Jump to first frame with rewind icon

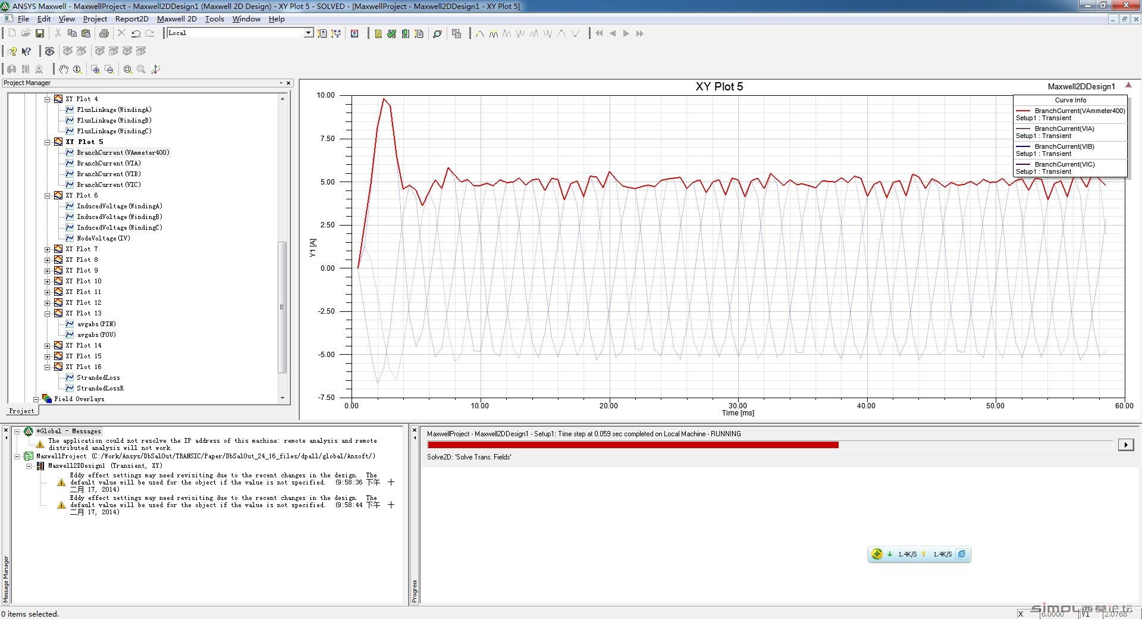tap(599, 33)
